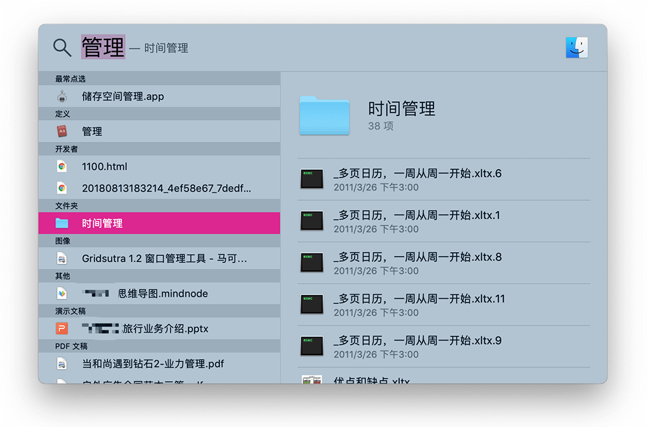The width and height of the screenshot is (648, 427).
Task: Click the exec icon of xltx.11 file
Action: (x=312, y=305)
